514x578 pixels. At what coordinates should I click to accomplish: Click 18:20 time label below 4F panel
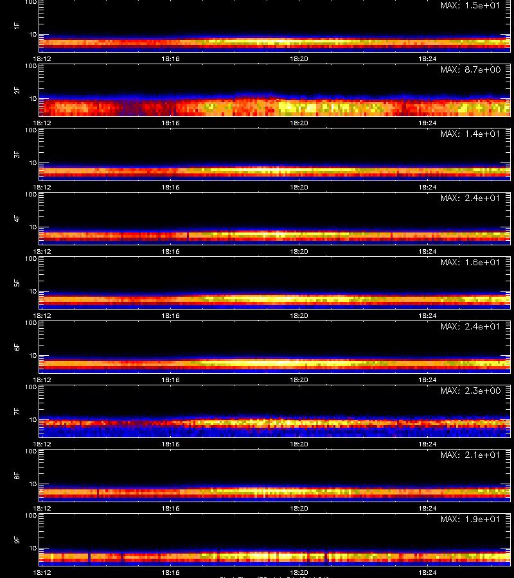tap(299, 251)
